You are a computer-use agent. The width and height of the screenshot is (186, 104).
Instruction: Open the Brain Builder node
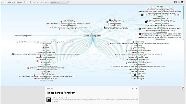click(x=46, y=51)
